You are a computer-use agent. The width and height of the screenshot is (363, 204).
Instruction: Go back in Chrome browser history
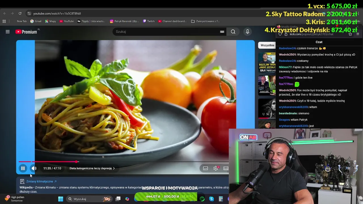[5, 13]
